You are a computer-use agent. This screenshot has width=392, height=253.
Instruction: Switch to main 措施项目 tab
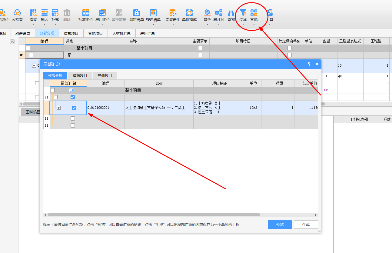[x=71, y=33]
